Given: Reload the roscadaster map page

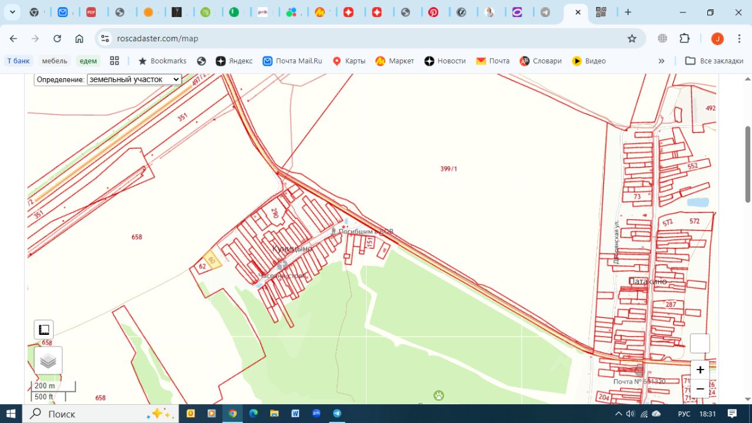Looking at the screenshot, I should [x=57, y=38].
